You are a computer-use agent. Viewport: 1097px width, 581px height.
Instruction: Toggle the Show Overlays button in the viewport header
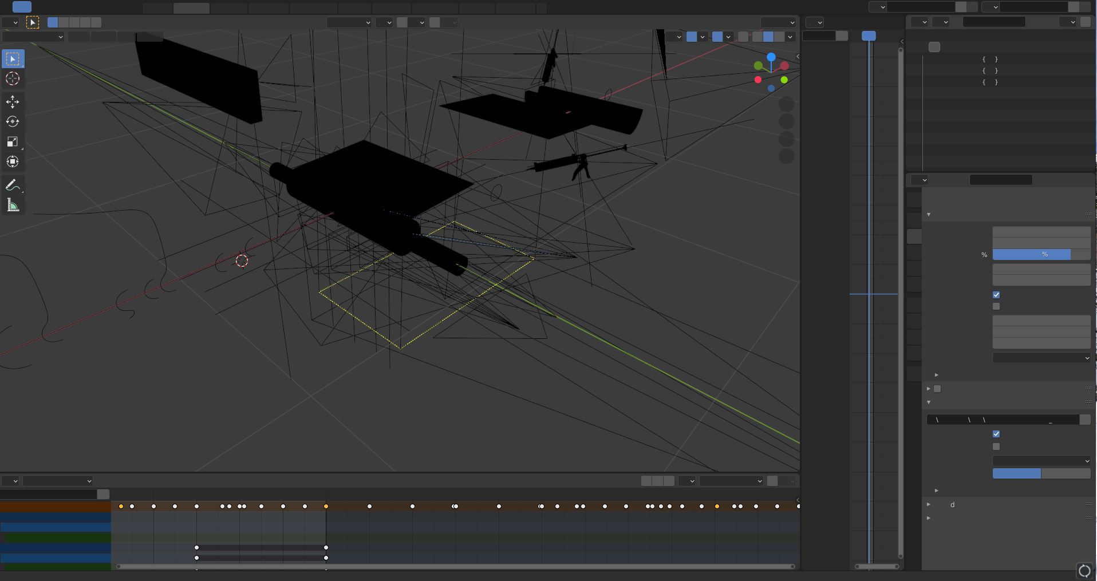coord(717,37)
